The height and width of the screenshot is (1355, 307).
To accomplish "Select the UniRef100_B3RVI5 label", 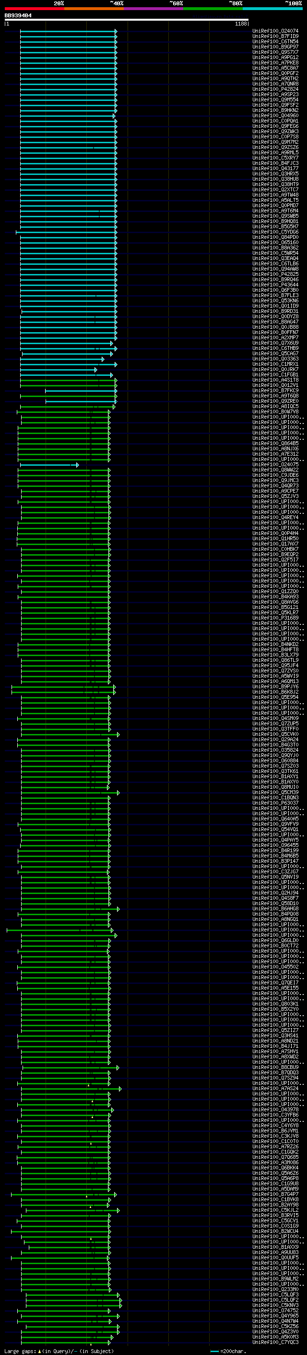I will click(x=275, y=1215).
